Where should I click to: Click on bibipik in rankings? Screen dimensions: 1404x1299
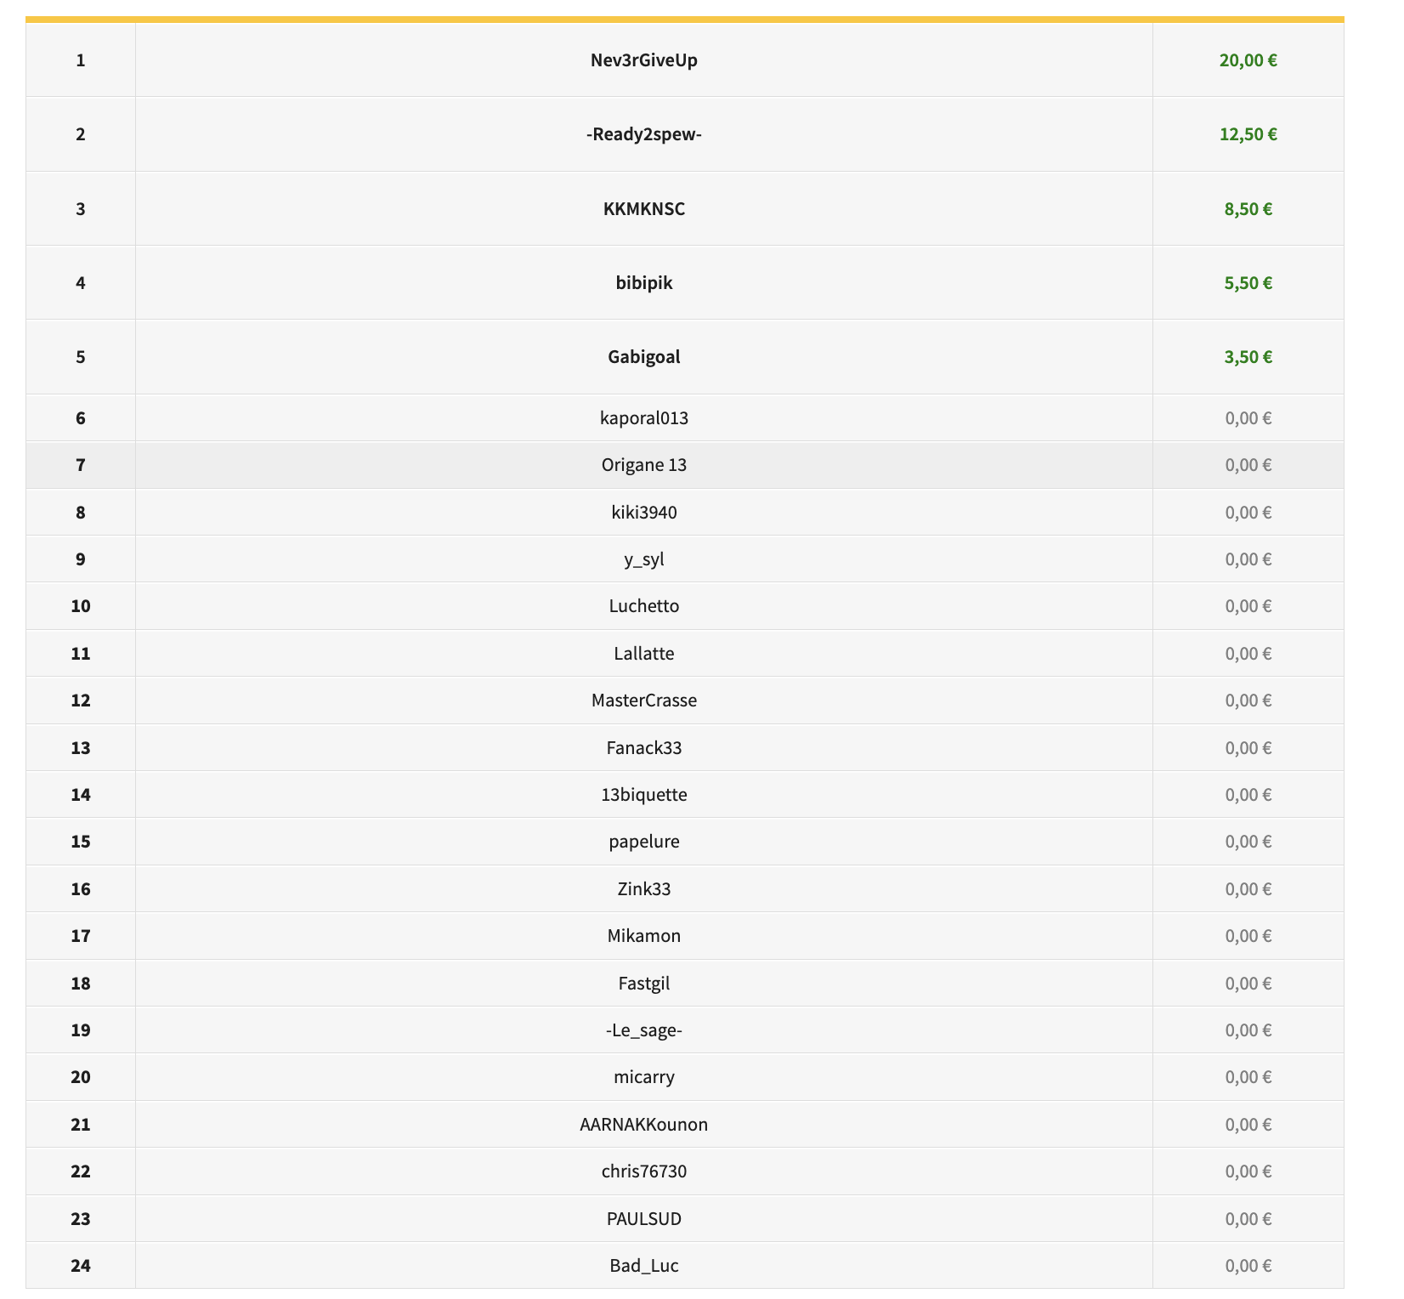[643, 283]
